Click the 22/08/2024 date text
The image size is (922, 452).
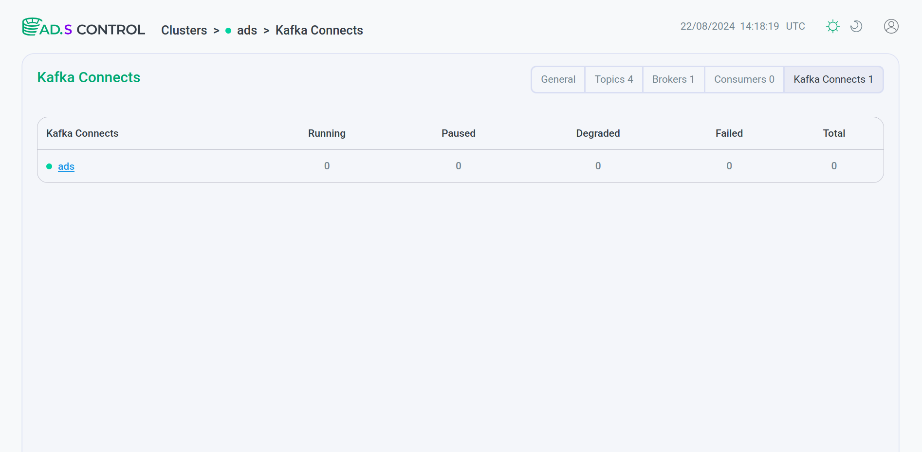pos(707,26)
